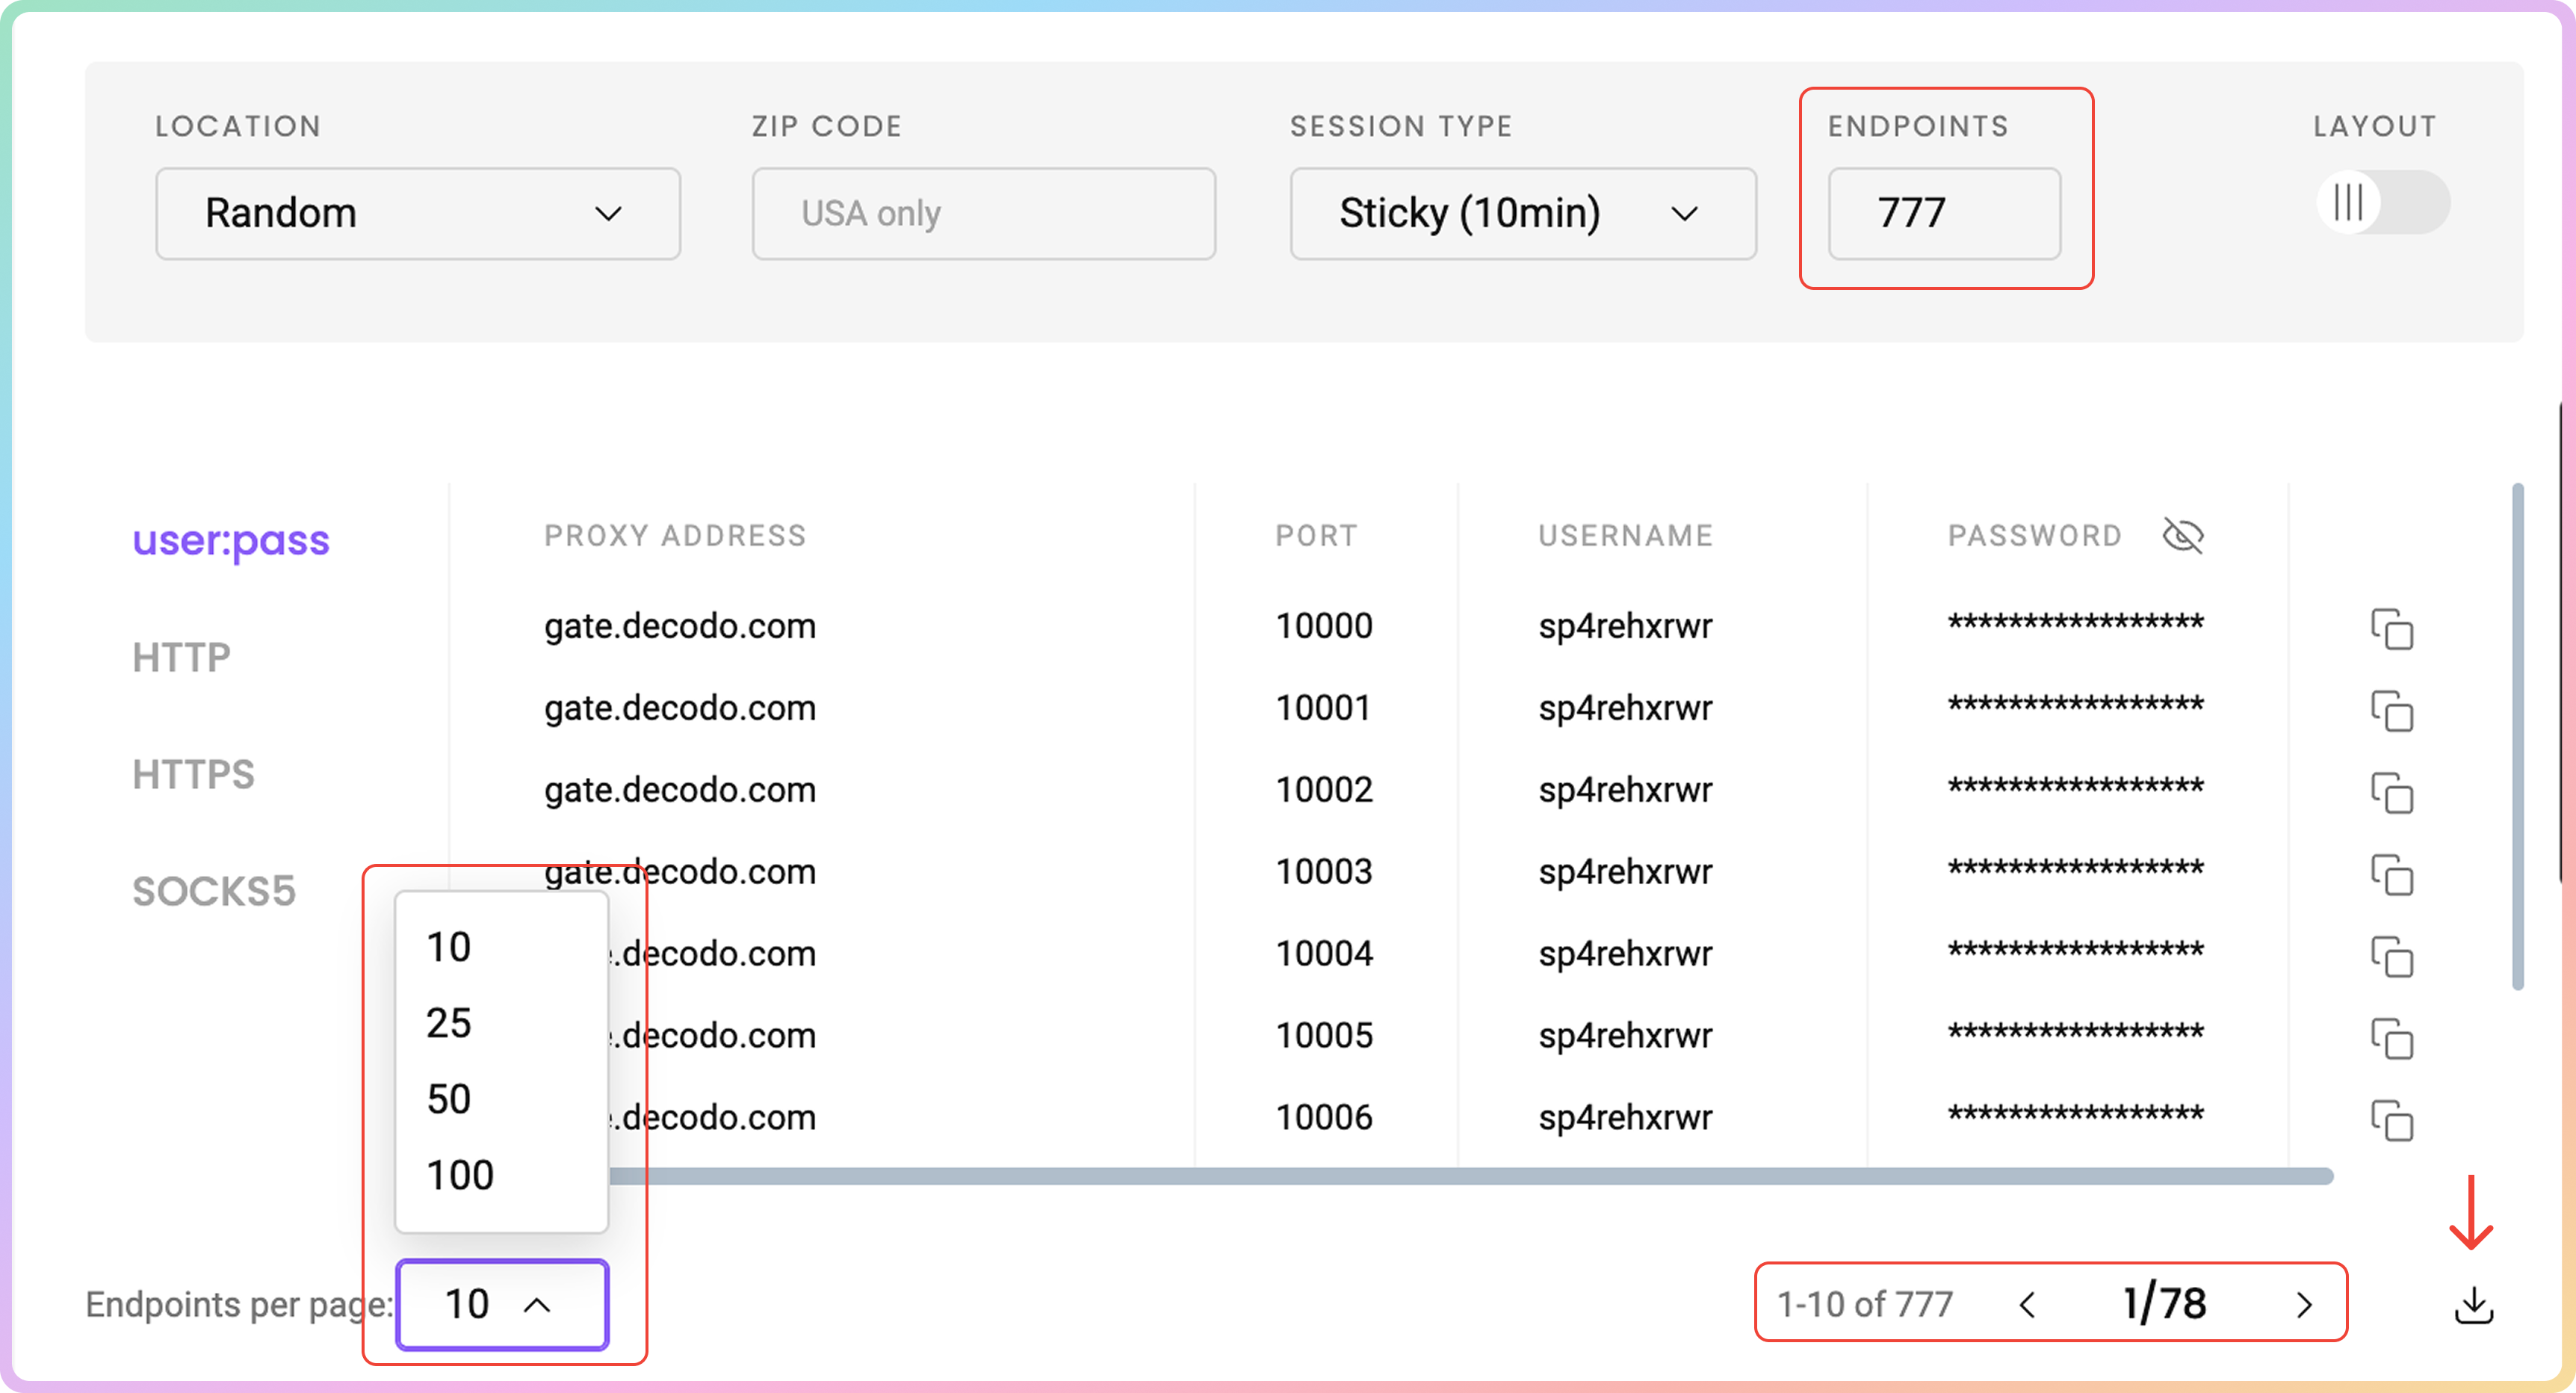The image size is (2576, 1393).
Task: Go to next page of endpoints
Action: point(2304,1305)
